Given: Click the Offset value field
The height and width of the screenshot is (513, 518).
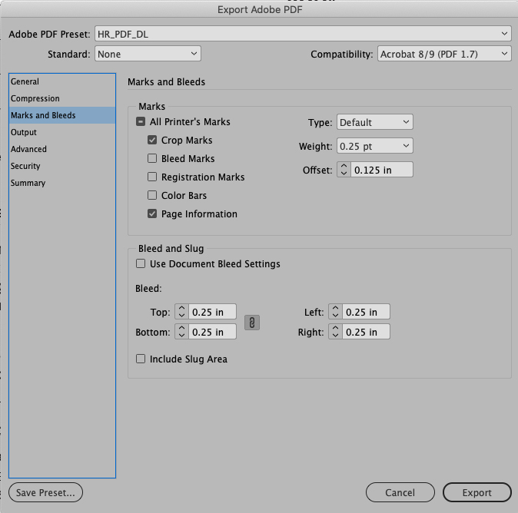Looking at the screenshot, I should 381,170.
